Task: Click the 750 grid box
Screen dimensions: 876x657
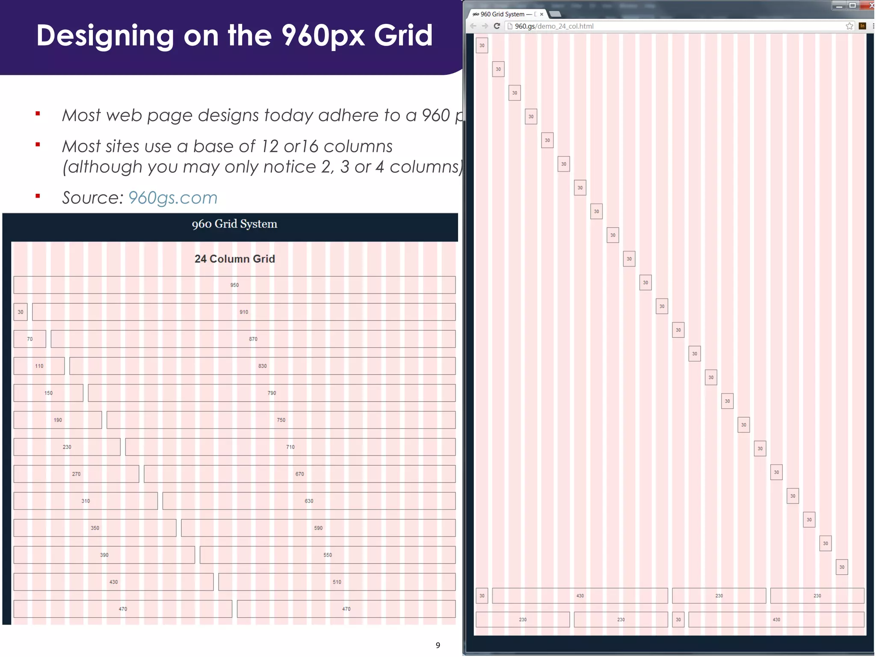Action: coord(281,420)
